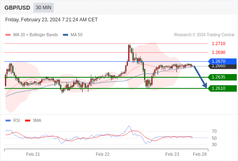Click the Feb 22 date axis marker

click(102, 154)
